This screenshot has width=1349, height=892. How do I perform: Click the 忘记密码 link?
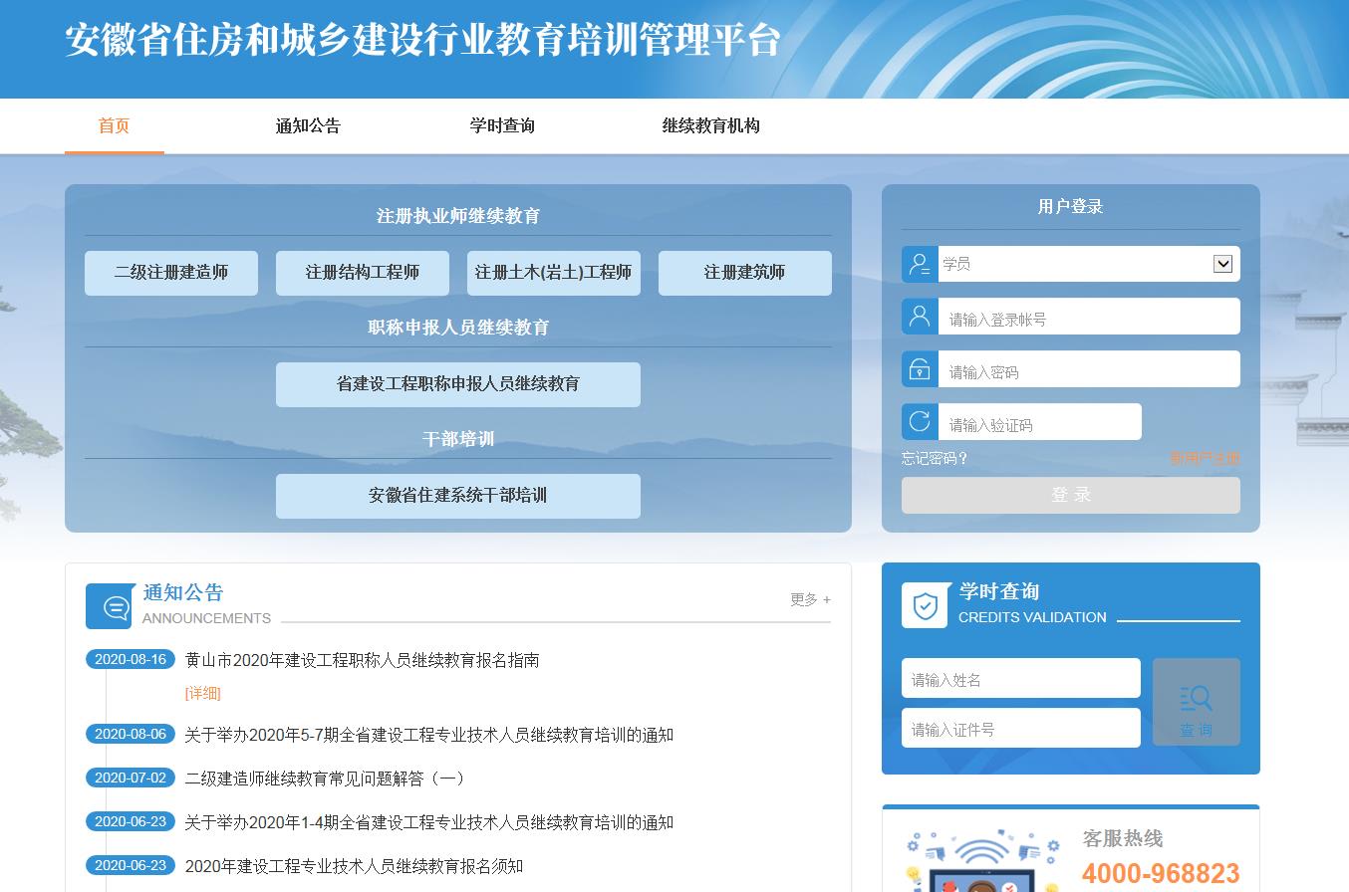pyautogui.click(x=935, y=458)
